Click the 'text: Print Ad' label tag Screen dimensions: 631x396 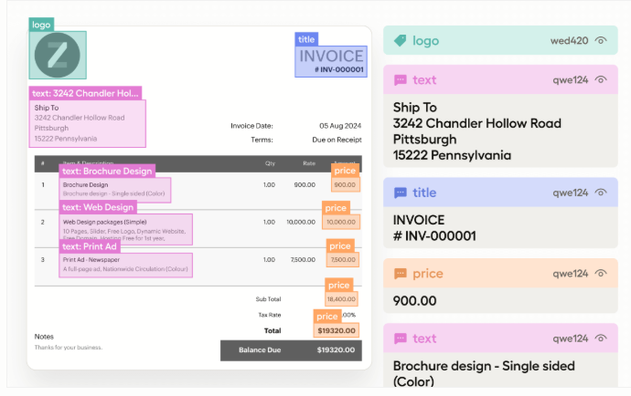pyautogui.click(x=90, y=246)
